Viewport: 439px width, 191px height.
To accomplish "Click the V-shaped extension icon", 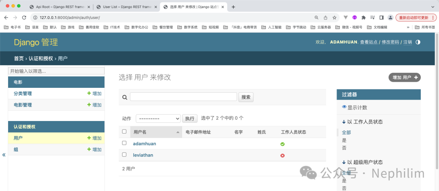I will pos(346,17).
